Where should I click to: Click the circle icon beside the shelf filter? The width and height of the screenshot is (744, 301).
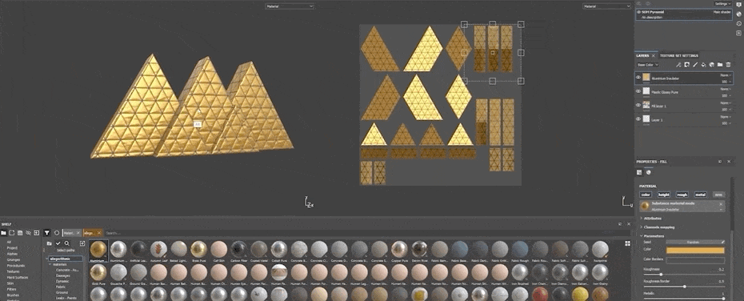(57, 233)
